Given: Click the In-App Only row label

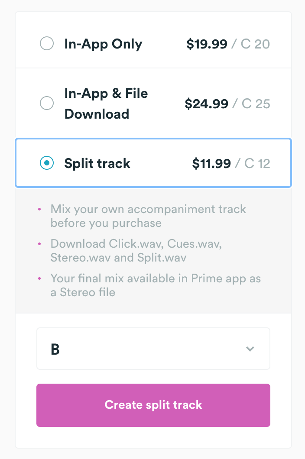Looking at the screenshot, I should [103, 43].
